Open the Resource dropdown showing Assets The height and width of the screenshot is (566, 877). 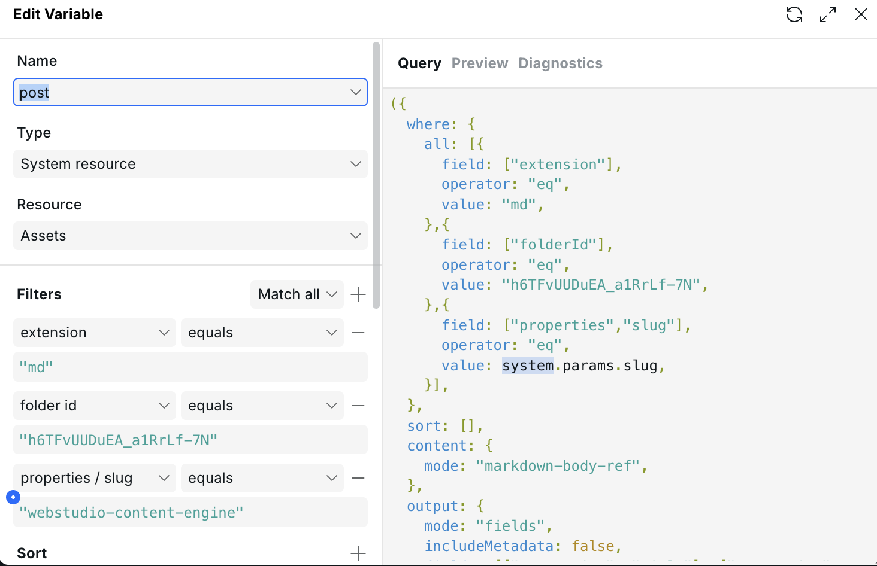tap(190, 236)
